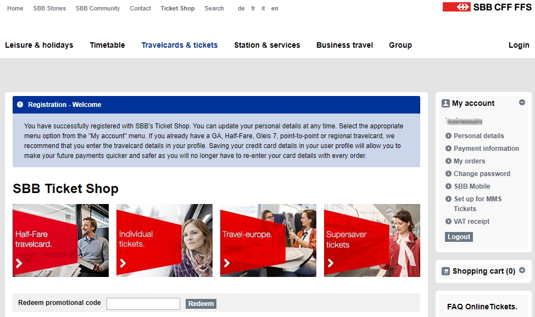Click the chevron on Individual tickets tile
535x317 pixels.
pos(123,263)
